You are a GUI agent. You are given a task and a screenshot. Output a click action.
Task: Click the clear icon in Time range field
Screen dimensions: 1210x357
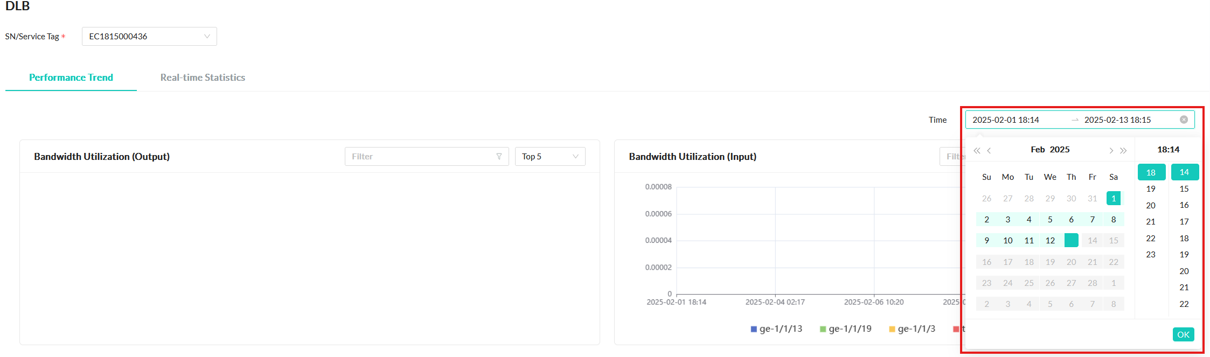(x=1184, y=120)
